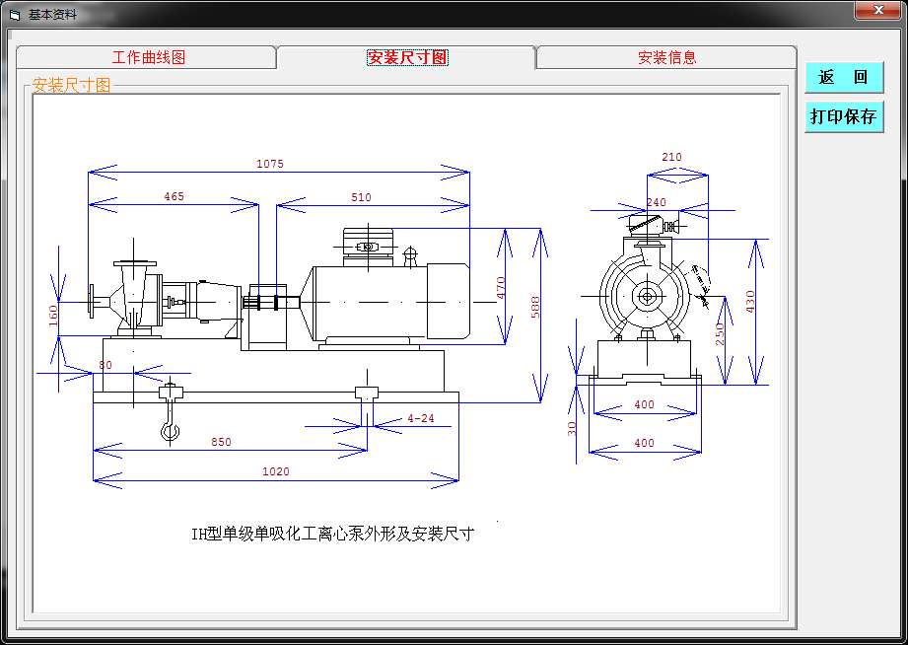This screenshot has width=908, height=645.
Task: Click the 465 dimension value
Action: click(x=174, y=196)
